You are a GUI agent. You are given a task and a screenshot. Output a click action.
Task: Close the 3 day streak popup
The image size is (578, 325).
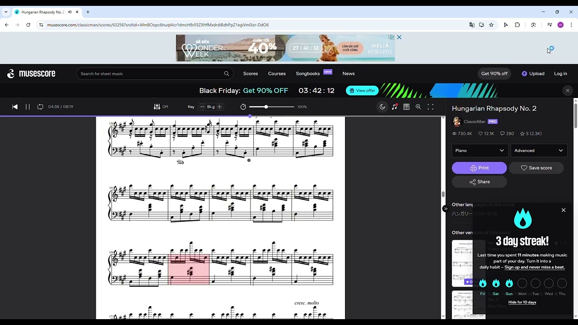coord(564,210)
